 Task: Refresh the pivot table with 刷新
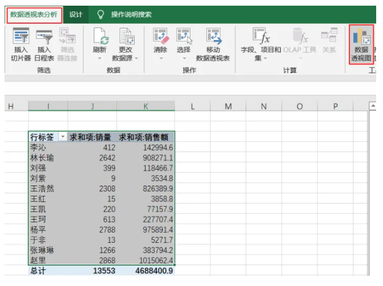point(99,40)
